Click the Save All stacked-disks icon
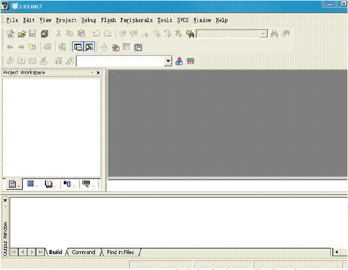Screen dimensions: 348x270 tap(44, 34)
